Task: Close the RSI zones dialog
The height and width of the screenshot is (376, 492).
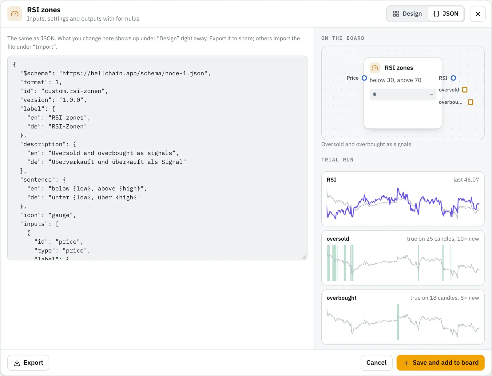Action: point(478,14)
